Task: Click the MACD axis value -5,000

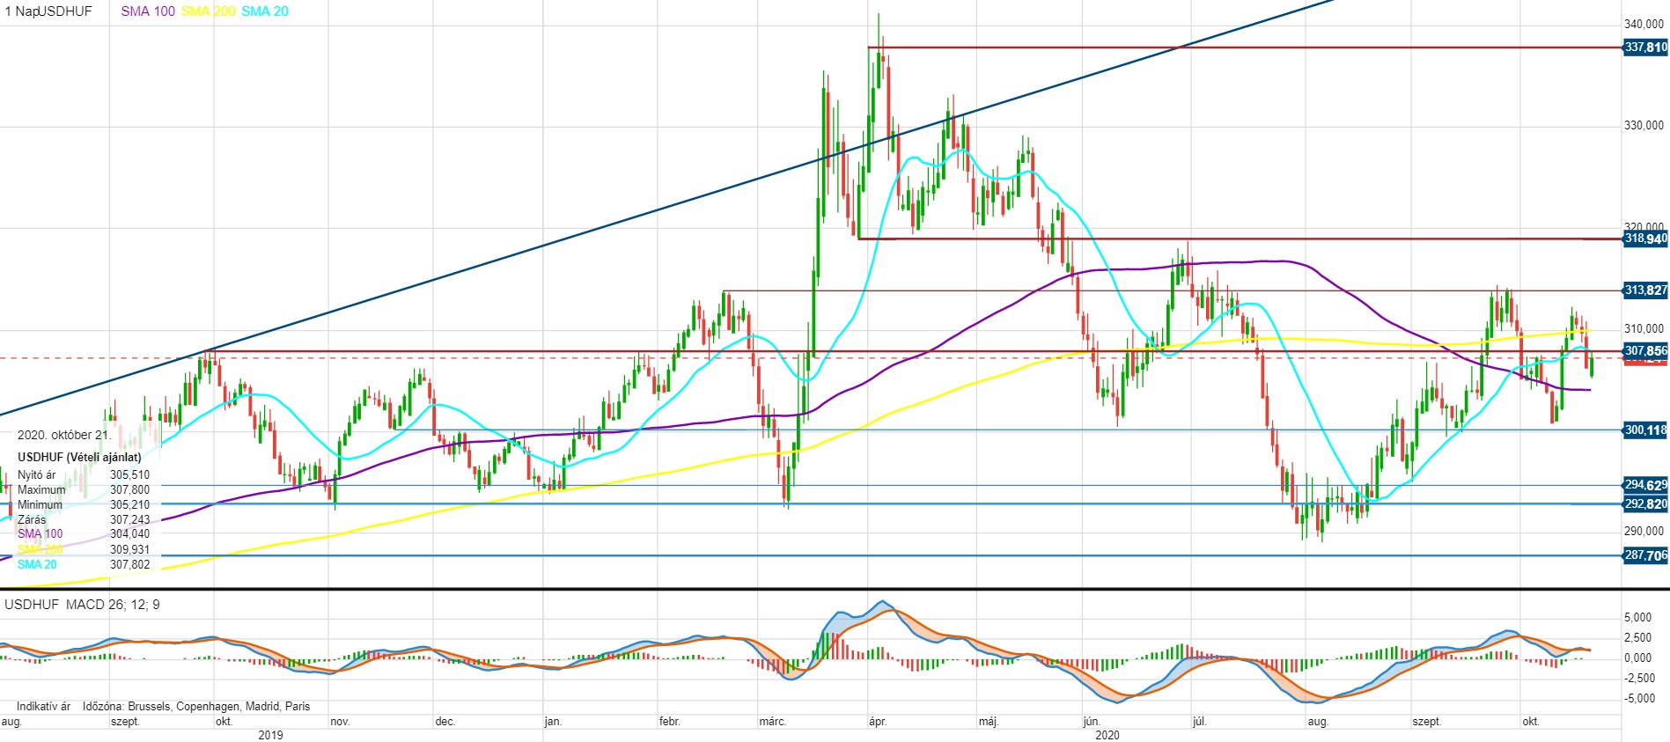Action: pyautogui.click(x=1638, y=699)
